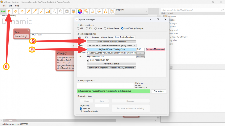Image resolution: width=225 pixels, height=126 pixels.
Task: Click the AssetsTK -> Server button
Action: click(x=112, y=64)
